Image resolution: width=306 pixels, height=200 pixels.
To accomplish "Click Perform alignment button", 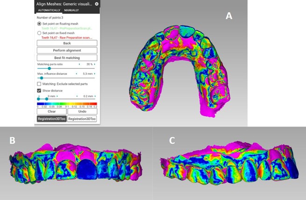I will [x=67, y=50].
